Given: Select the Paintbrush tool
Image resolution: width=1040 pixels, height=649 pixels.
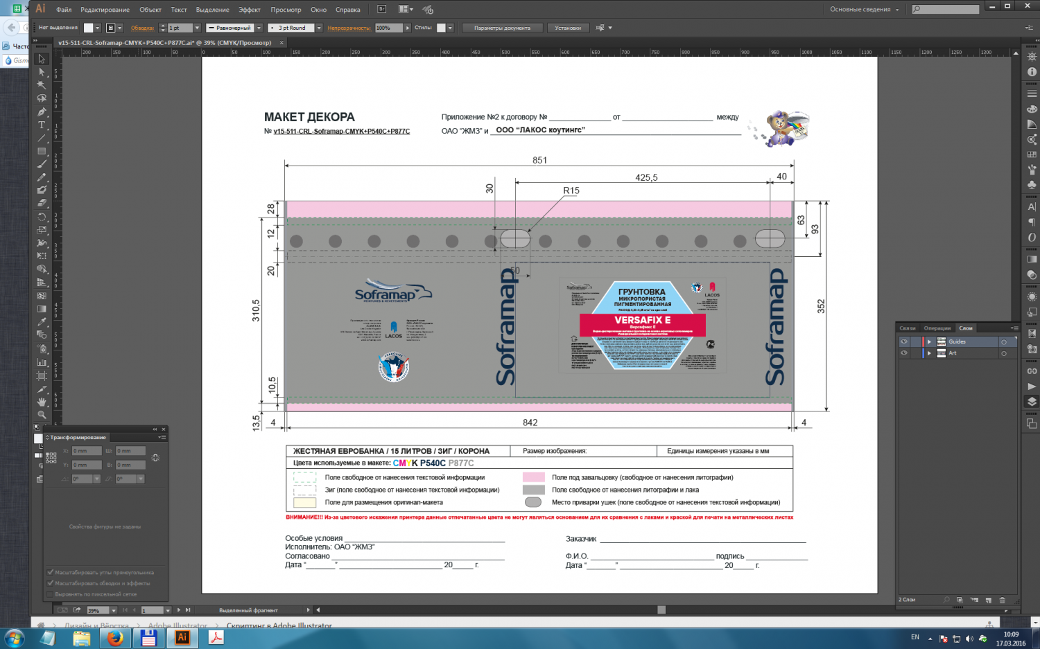Looking at the screenshot, I should (x=42, y=164).
